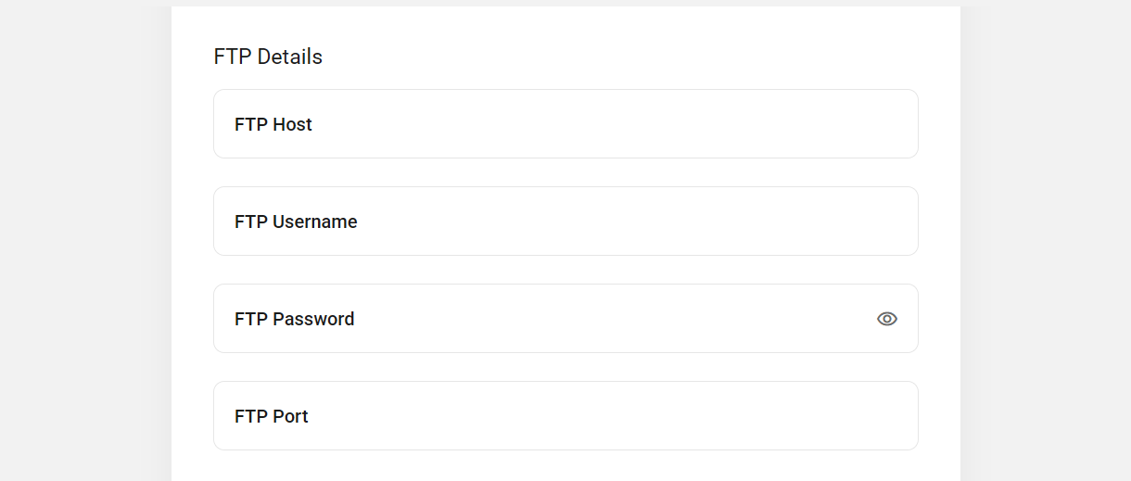This screenshot has height=481, width=1131.
Task: Click the empty right side of FTP Port box
Action: [x=742, y=416]
